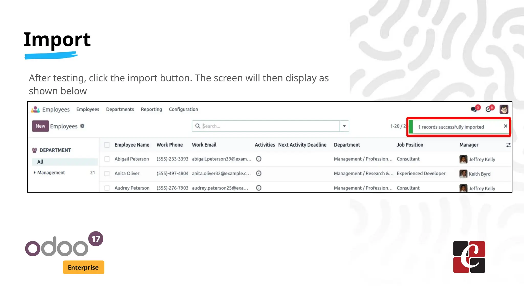Sort by Manager column header

pos(469,145)
